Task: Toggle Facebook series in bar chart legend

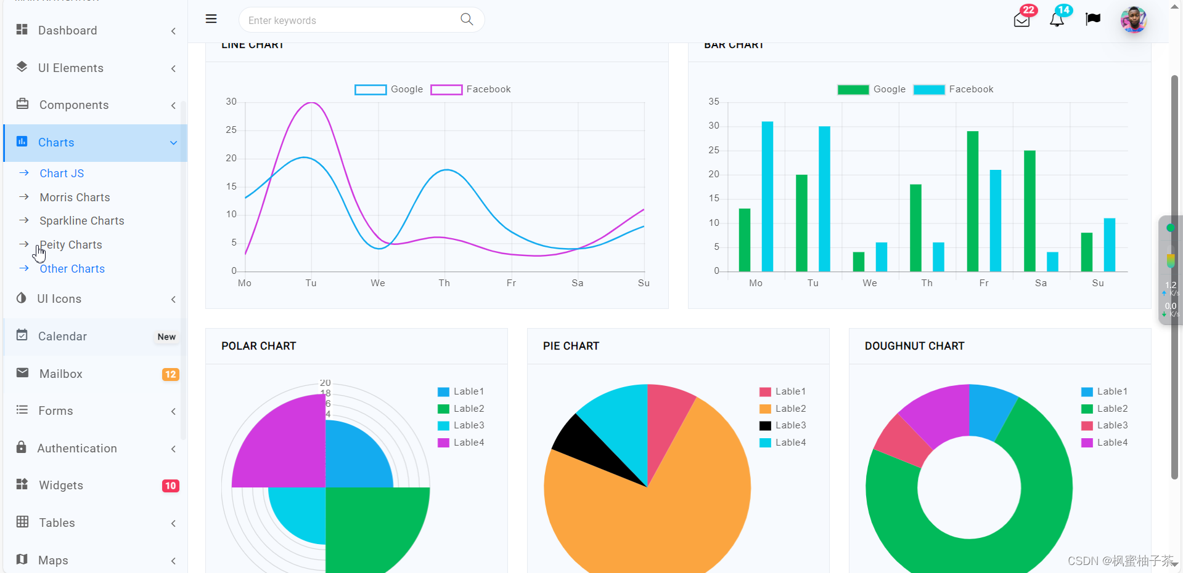Action: point(954,89)
